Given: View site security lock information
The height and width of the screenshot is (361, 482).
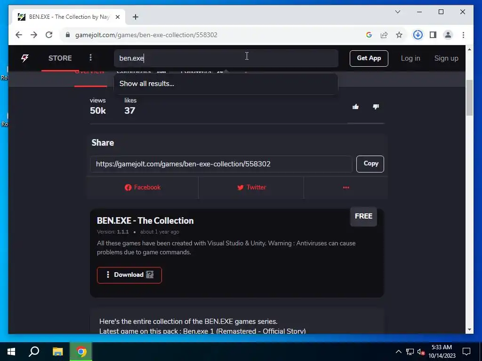Looking at the screenshot, I should coord(68,35).
